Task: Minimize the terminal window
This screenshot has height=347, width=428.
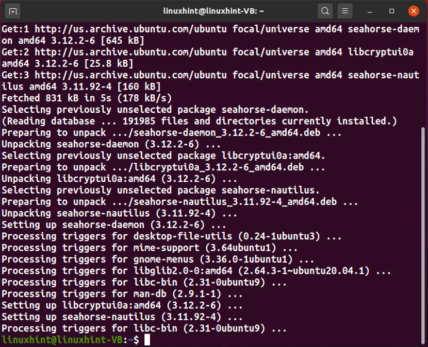Action: point(370,11)
